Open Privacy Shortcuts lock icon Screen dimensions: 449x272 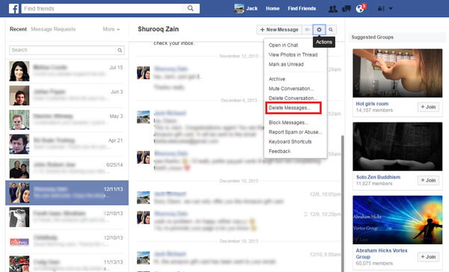click(x=381, y=8)
